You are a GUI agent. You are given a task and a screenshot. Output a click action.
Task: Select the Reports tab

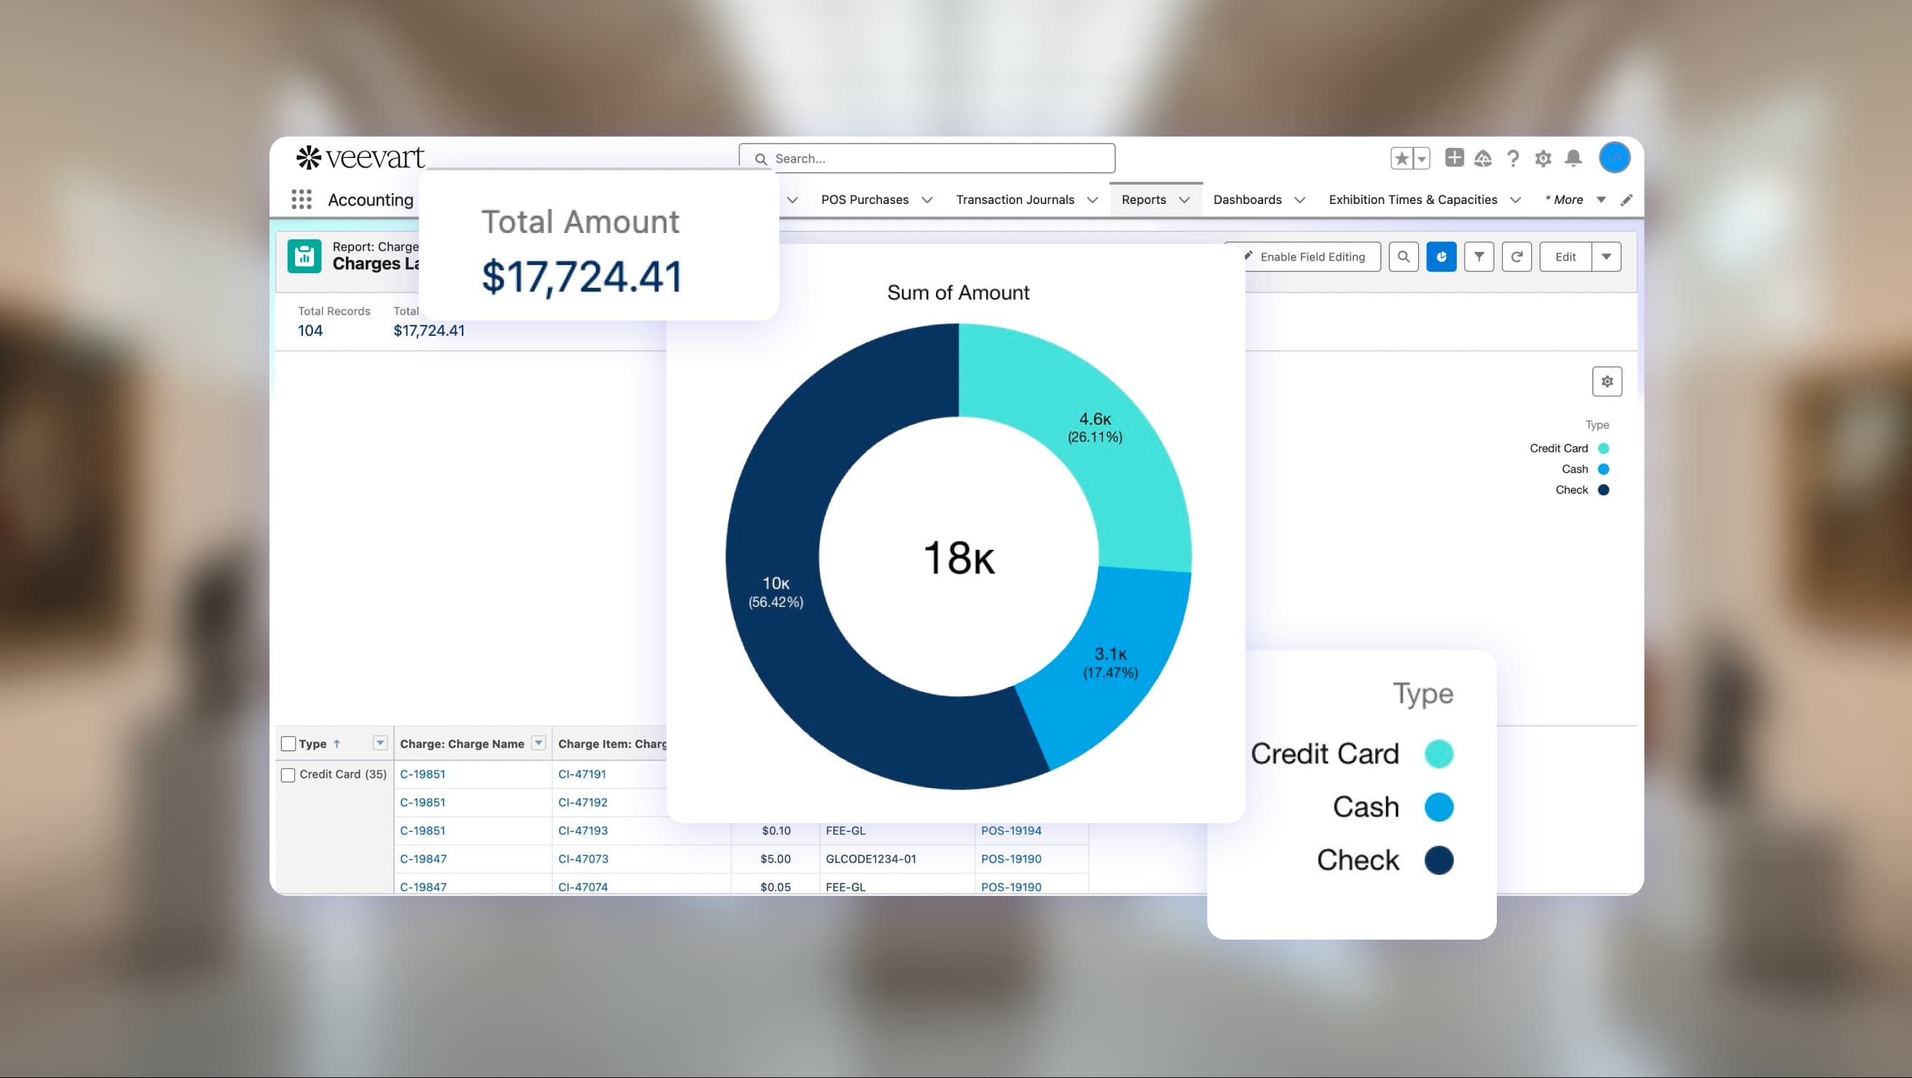pyautogui.click(x=1145, y=199)
